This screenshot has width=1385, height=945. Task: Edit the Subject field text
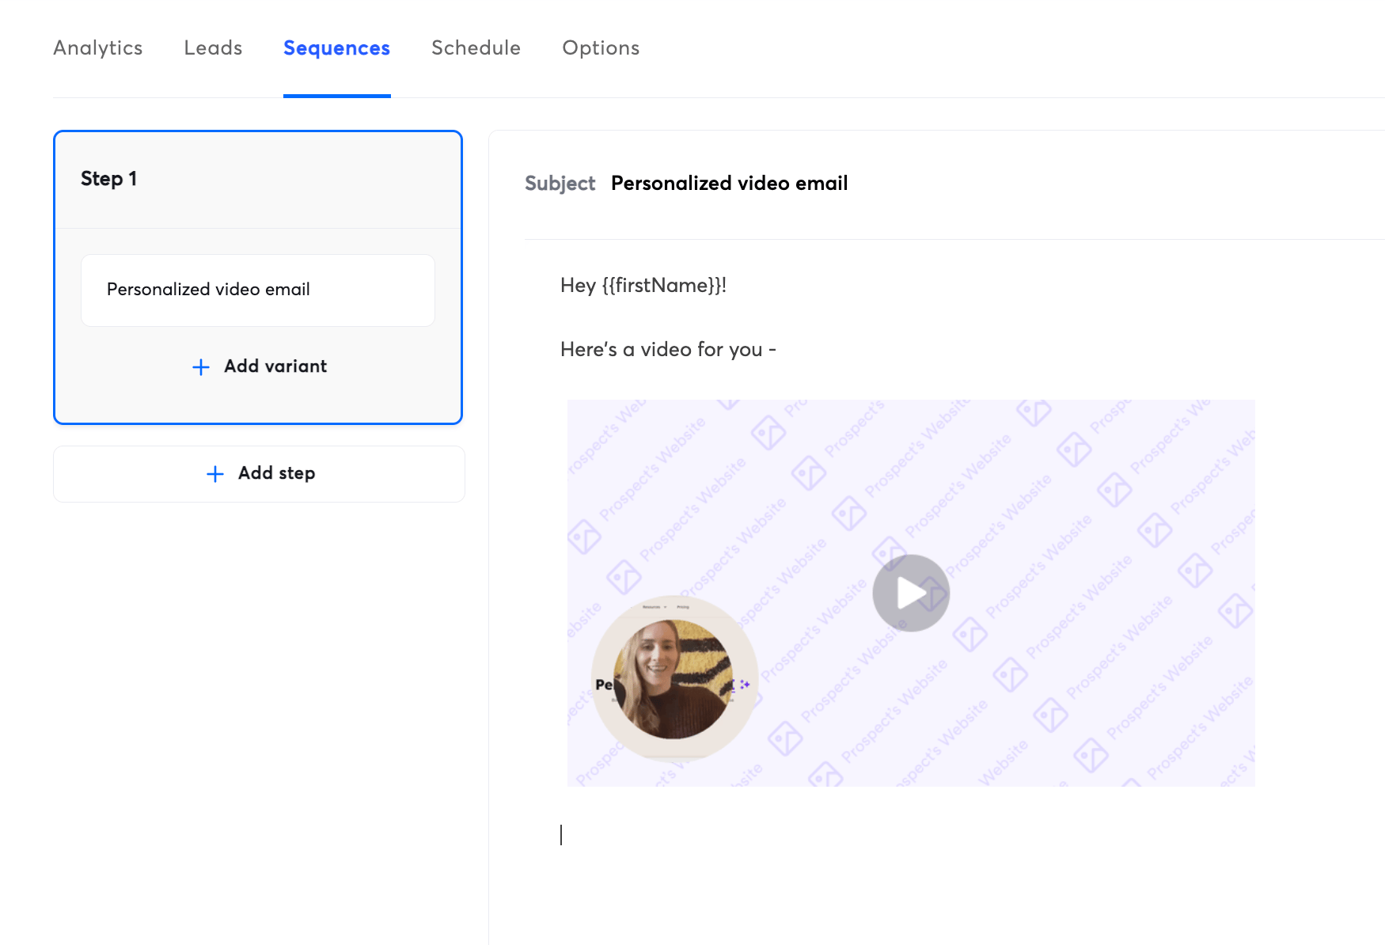point(729,184)
